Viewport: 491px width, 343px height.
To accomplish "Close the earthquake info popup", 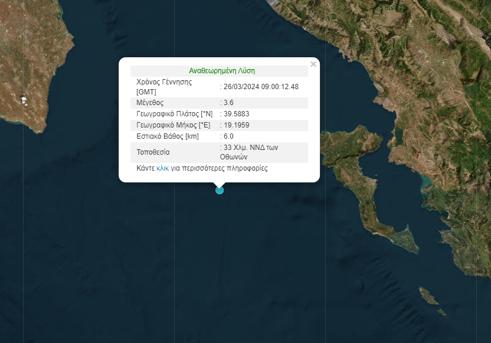I will click(x=313, y=64).
